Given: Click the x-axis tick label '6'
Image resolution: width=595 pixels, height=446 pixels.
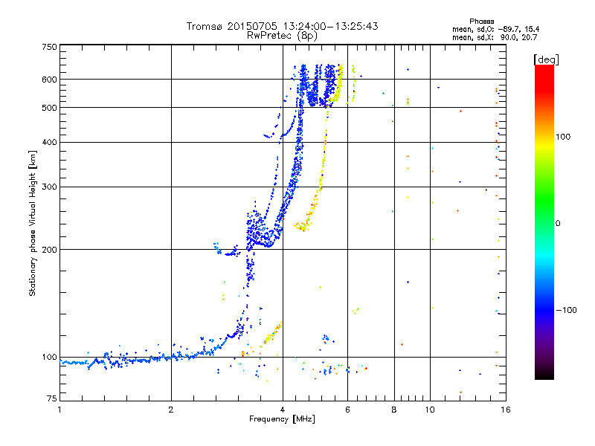Looking at the screenshot, I should (347, 410).
